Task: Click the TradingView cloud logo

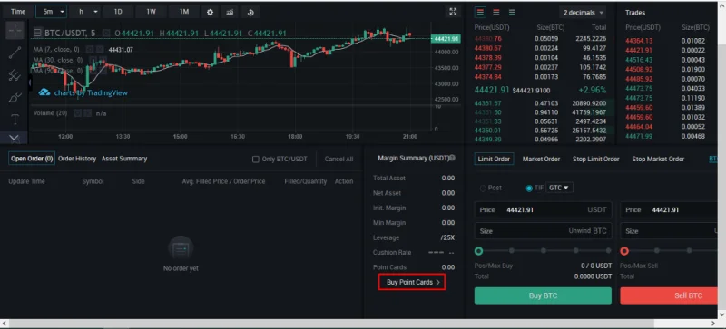Action: tap(44, 92)
